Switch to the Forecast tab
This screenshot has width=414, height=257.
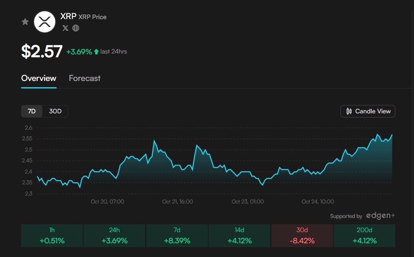pos(84,78)
